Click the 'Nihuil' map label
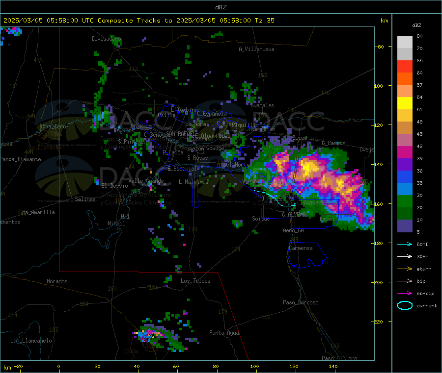 (x=116, y=224)
